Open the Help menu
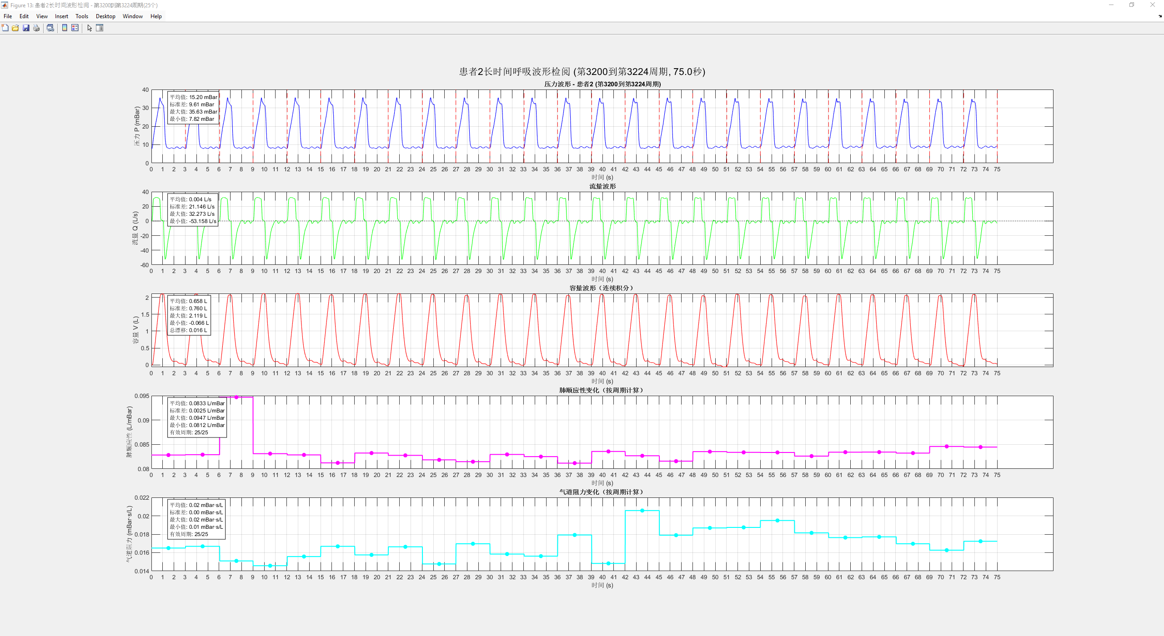 (x=156, y=16)
